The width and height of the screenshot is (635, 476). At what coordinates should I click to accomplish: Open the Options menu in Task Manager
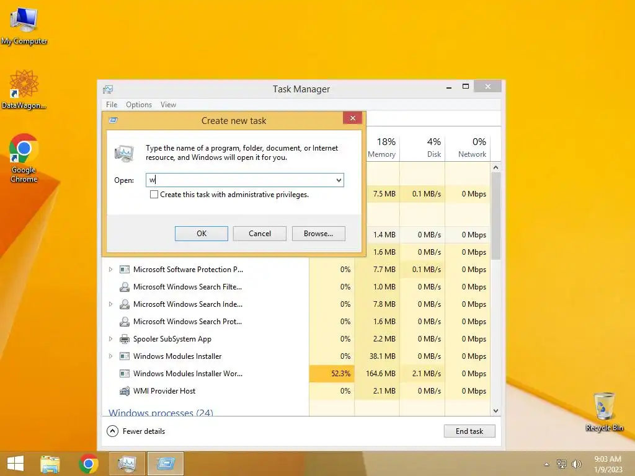point(139,105)
